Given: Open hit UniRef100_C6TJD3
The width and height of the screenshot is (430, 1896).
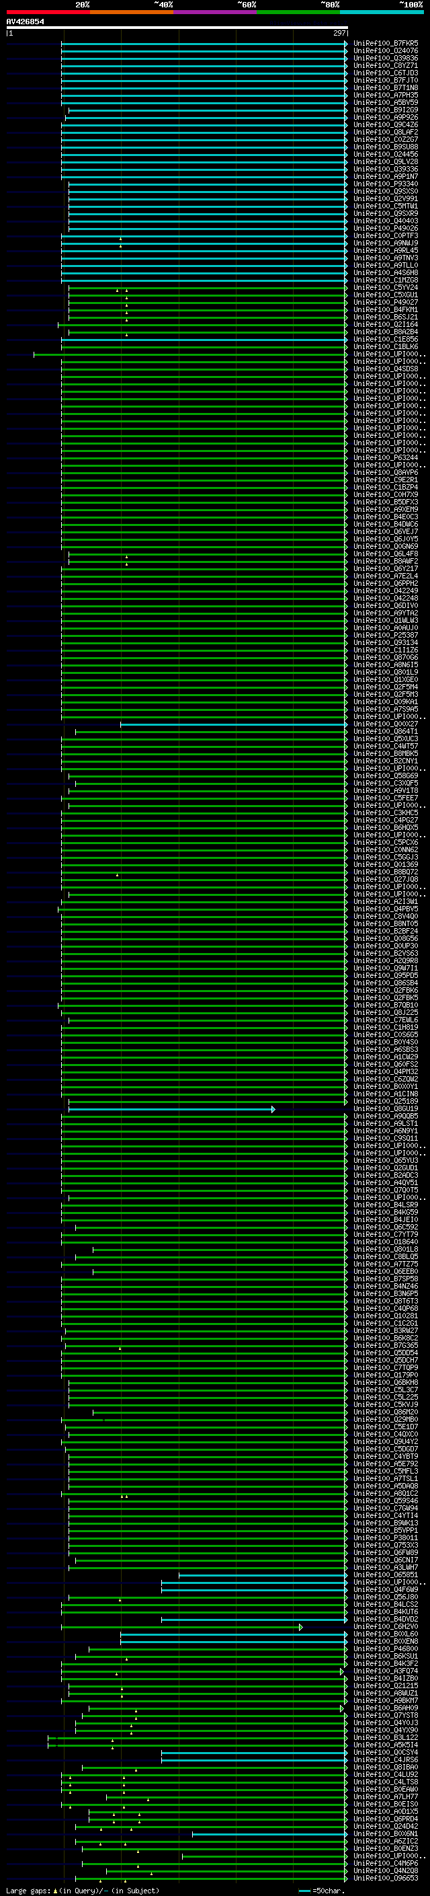Looking at the screenshot, I should 386,73.
